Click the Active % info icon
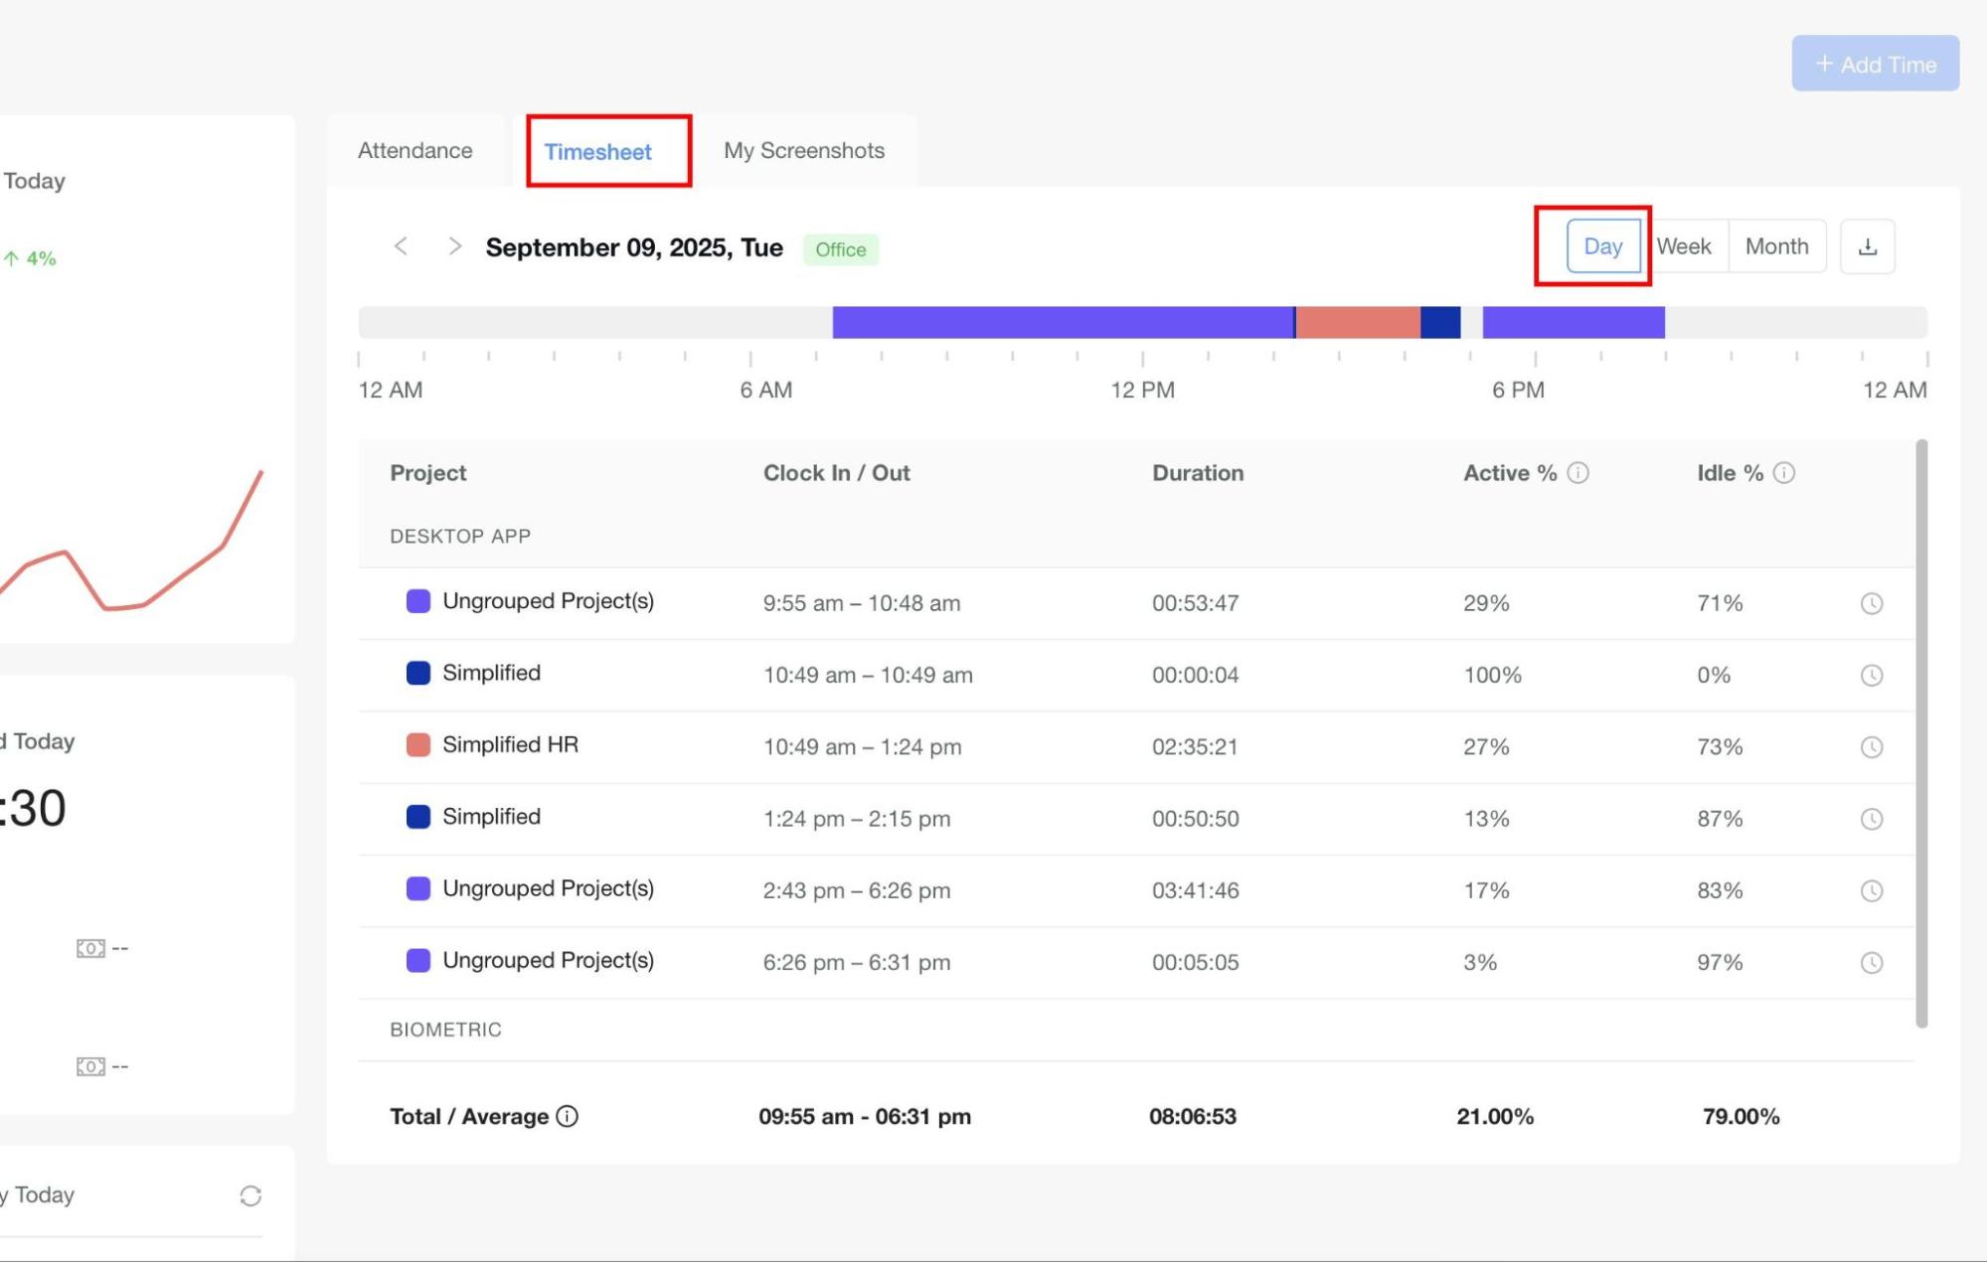Viewport: 1987px width, 1262px height. [x=1577, y=473]
